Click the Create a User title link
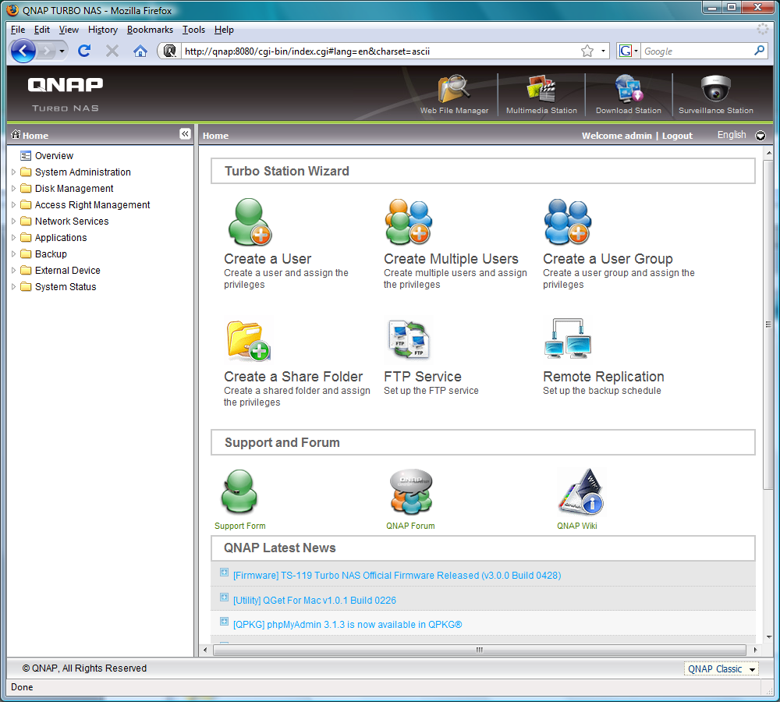The width and height of the screenshot is (780, 702). coord(268,259)
